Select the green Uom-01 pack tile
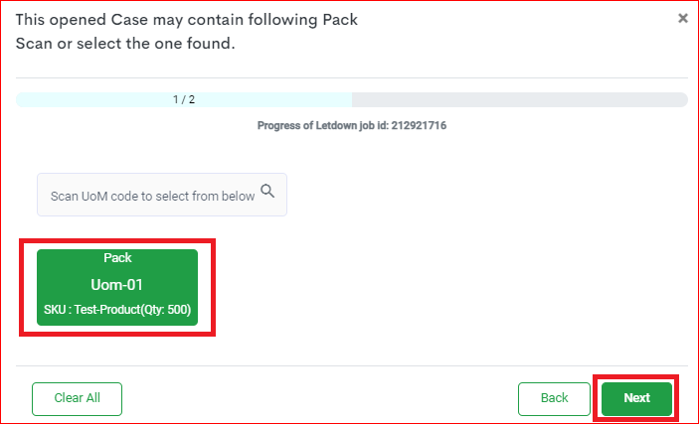Viewport: 699px width, 424px height. [117, 287]
